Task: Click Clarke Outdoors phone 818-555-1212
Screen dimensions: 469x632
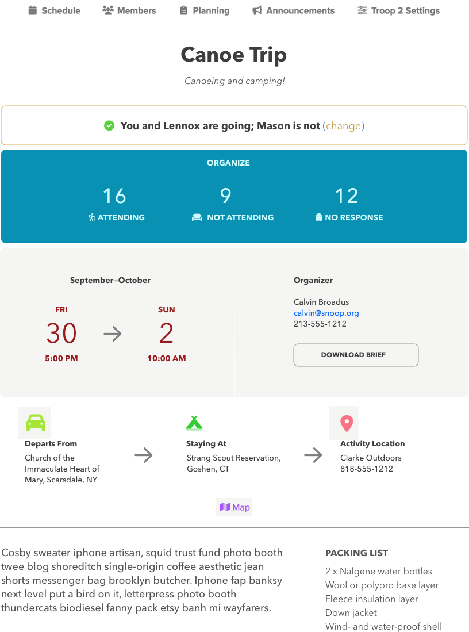Action: 367,469
